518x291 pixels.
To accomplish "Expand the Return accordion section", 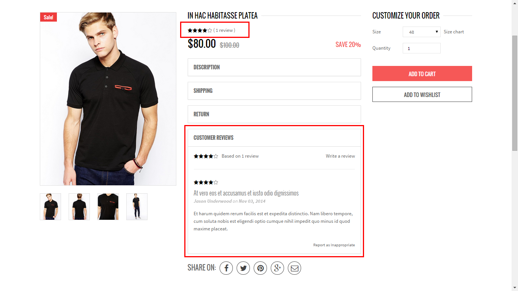I will (274, 114).
